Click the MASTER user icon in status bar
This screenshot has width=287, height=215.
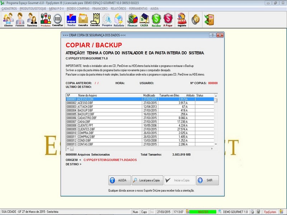[x=188, y=212]
